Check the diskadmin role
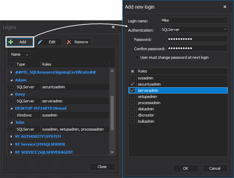This screenshot has width=234, height=178. pyautogui.click(x=132, y=109)
